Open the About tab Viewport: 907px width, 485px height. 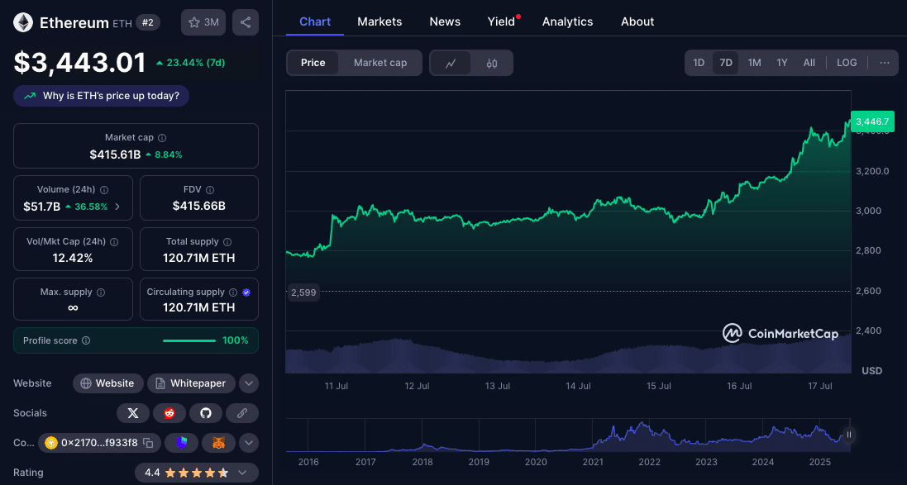637,21
